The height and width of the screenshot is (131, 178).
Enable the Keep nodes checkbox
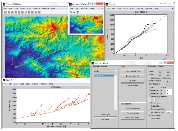(x=150, y=103)
